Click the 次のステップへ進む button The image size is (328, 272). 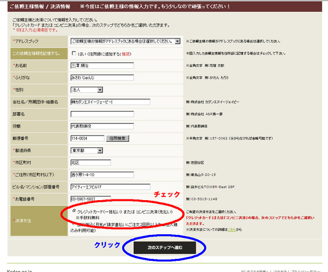[x=165, y=248]
